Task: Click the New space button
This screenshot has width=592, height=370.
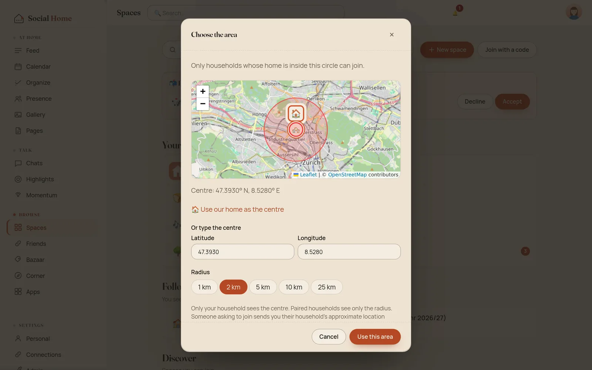Action: coord(447,50)
